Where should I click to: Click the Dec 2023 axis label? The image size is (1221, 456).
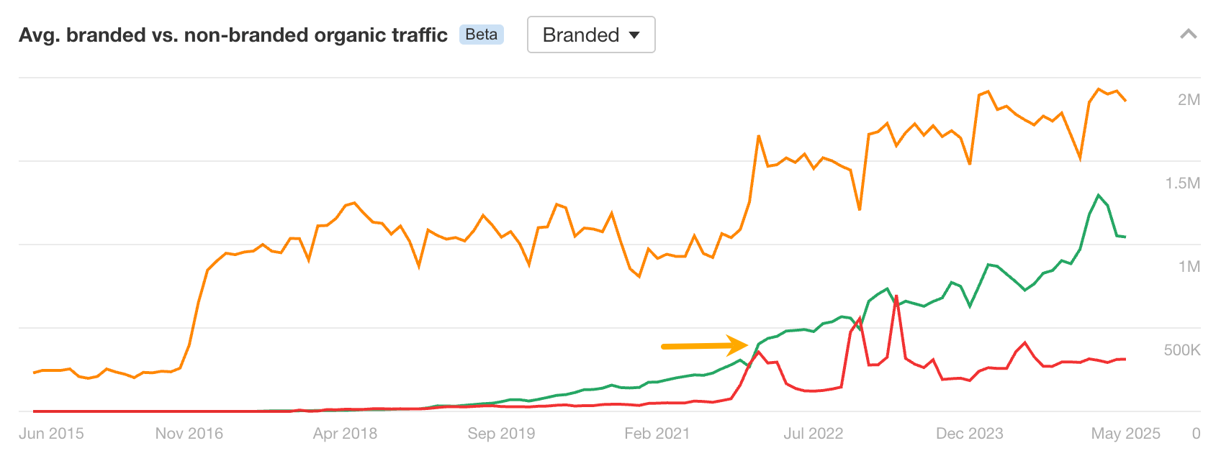[x=968, y=434]
